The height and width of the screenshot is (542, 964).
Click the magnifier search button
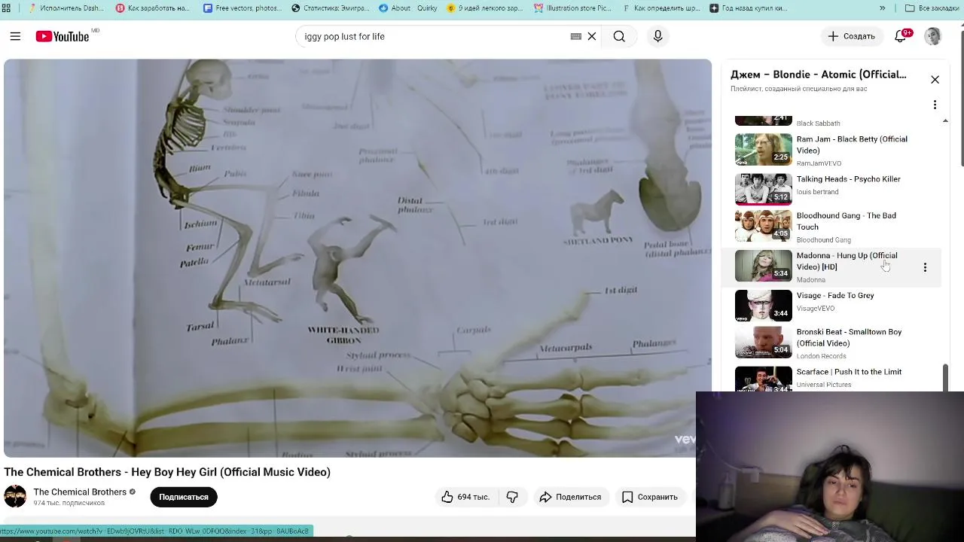click(x=619, y=36)
